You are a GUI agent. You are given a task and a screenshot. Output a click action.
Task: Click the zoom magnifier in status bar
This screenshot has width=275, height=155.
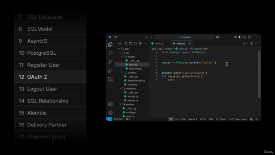[x=171, y=119]
